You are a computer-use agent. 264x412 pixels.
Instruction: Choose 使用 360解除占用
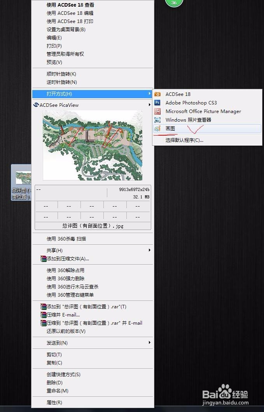pyautogui.click(x=65, y=271)
